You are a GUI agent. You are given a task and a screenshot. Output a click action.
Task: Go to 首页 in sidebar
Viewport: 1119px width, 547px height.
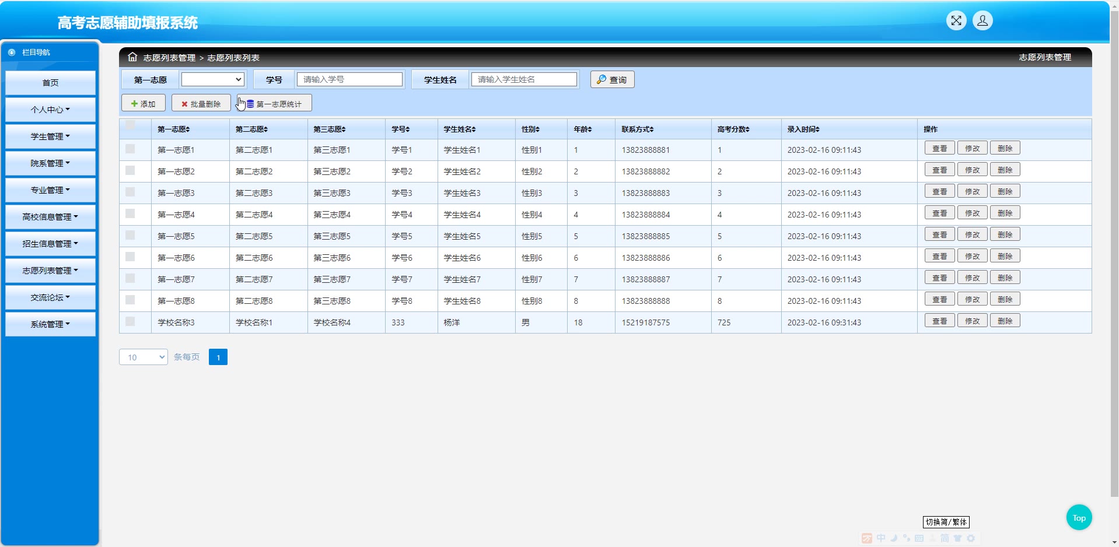click(x=50, y=83)
